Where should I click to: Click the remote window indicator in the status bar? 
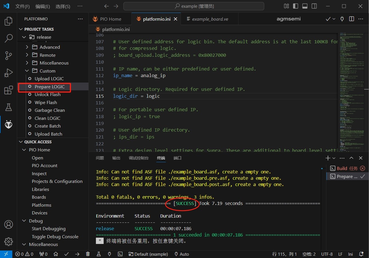point(6,254)
